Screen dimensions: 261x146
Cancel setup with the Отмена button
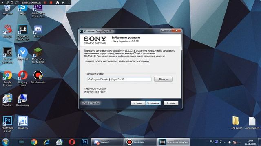(x=171, y=103)
